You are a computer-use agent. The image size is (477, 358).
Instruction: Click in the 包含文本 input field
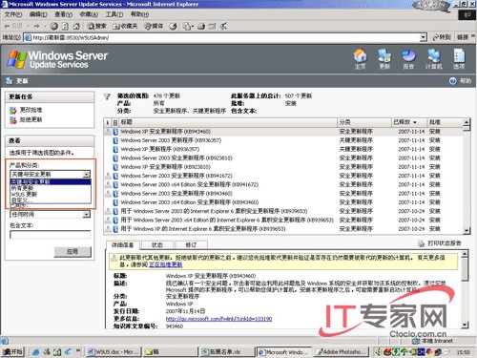(x=51, y=235)
